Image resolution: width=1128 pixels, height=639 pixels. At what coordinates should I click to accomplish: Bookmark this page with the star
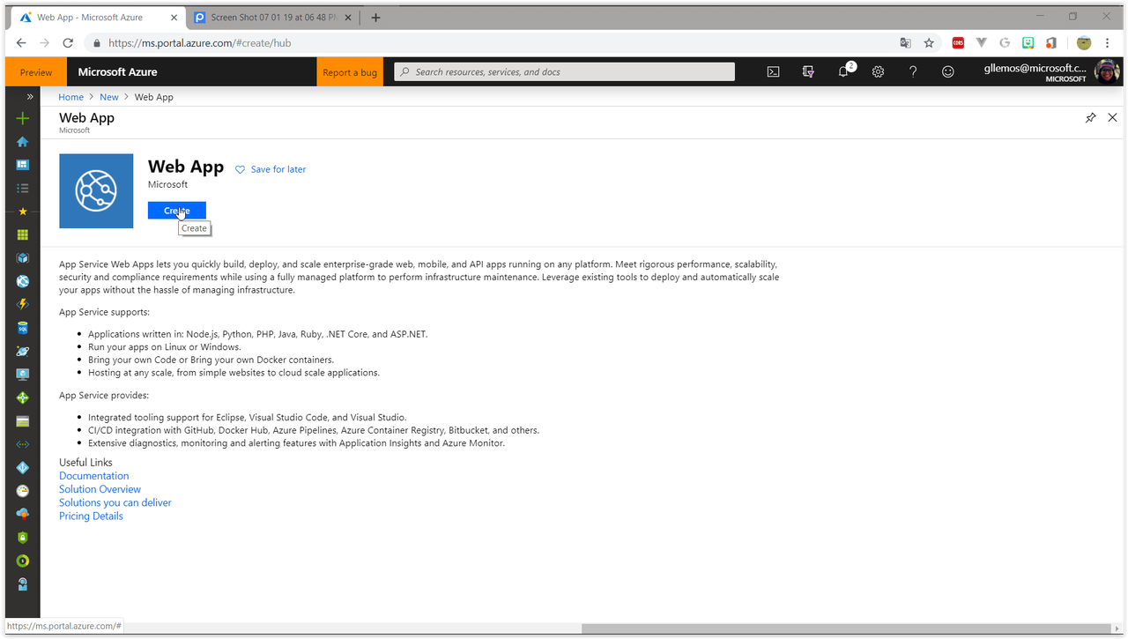tap(929, 42)
